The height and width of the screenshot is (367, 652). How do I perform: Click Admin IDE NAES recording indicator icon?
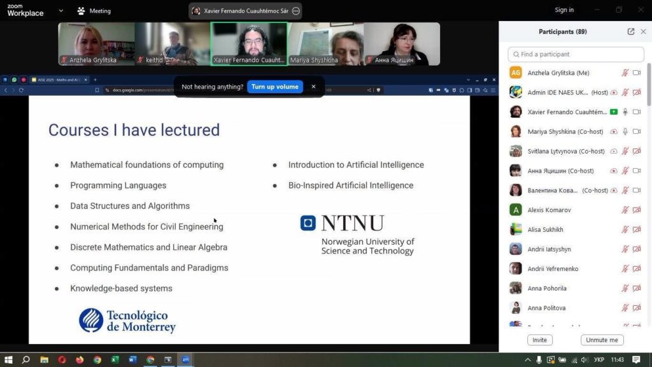click(614, 92)
